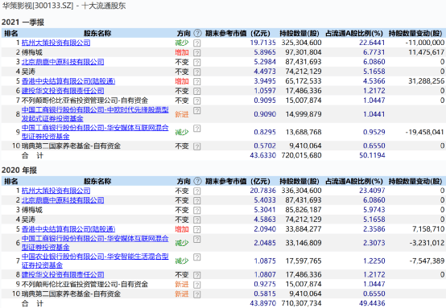The height and width of the screenshot is (308, 446).
Task: Select change value -11,000,000
Action: (425, 43)
